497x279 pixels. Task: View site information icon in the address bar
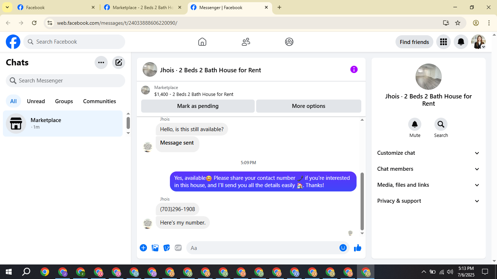click(x=50, y=23)
